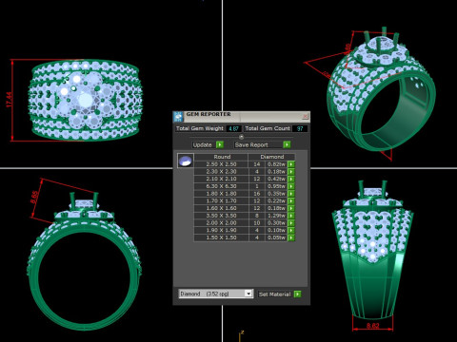Image resolution: width=457 pixels, height=342 pixels.
Task: Click green arrow on the 1.90 X 1.90 row
Action: coord(291,230)
